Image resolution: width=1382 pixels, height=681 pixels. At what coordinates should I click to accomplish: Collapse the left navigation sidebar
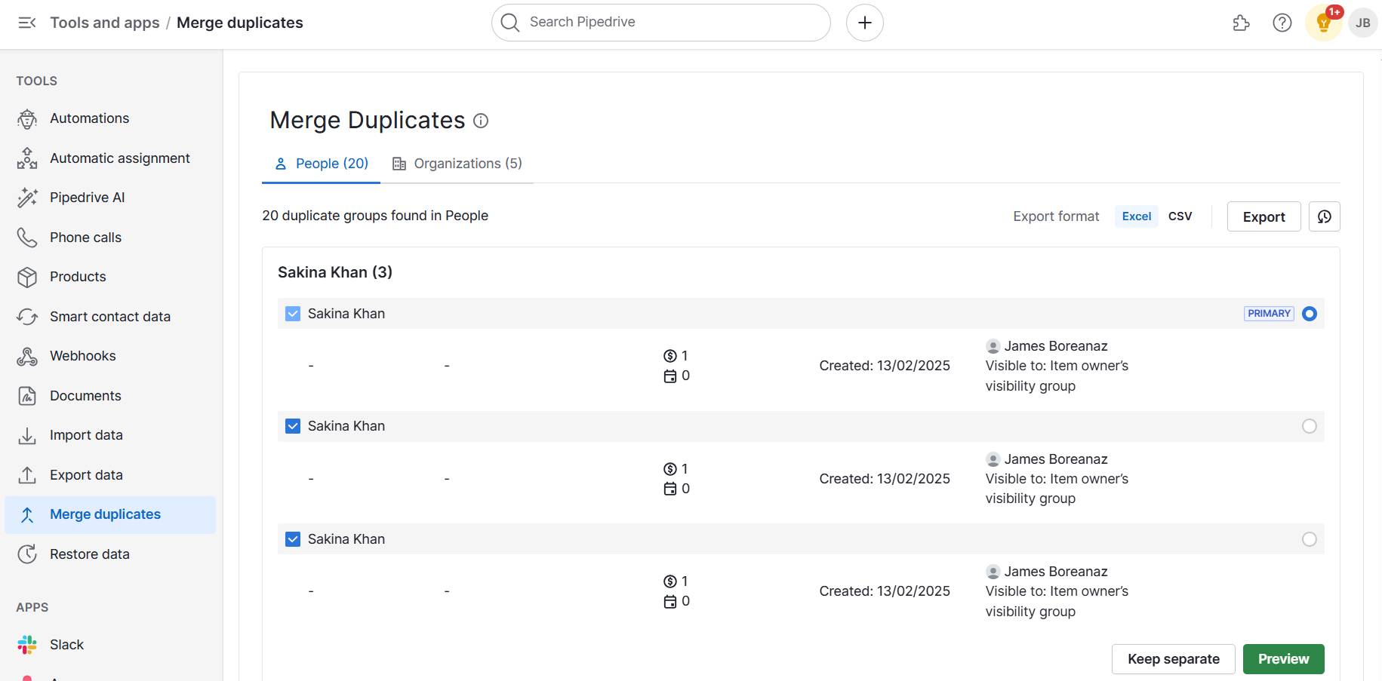click(27, 23)
